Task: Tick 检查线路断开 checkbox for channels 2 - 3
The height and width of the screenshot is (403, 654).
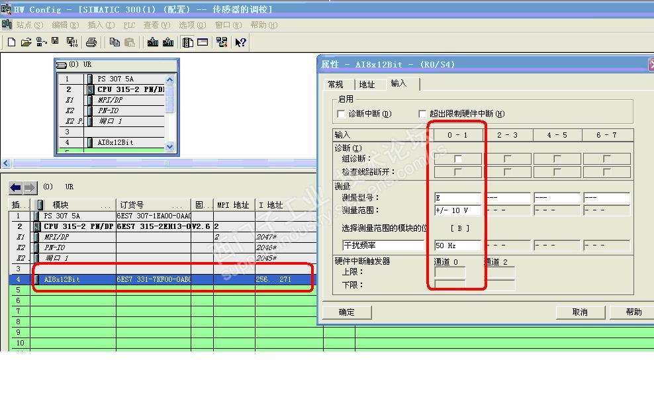Action: tap(507, 171)
